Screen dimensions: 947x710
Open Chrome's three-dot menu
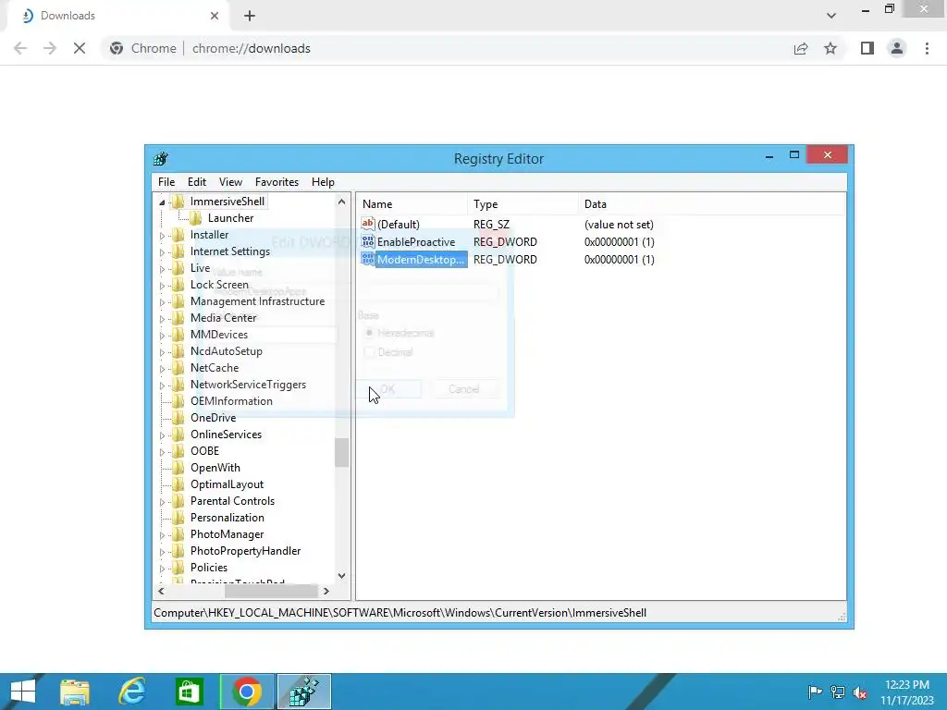(x=927, y=48)
